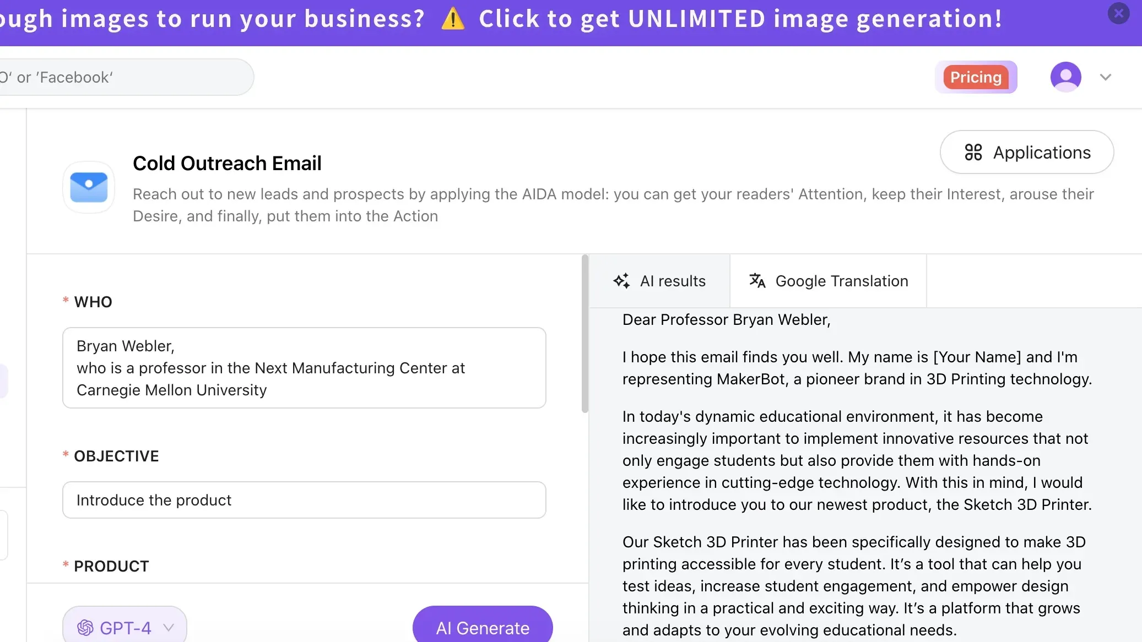Click the warning triangle icon in banner
Image resolution: width=1142 pixels, height=642 pixels.
453,19
